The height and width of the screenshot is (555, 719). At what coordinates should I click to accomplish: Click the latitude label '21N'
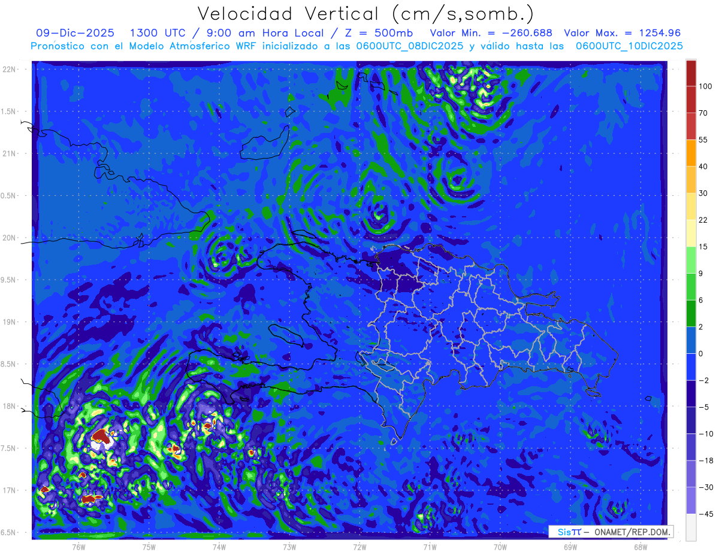(x=10, y=153)
